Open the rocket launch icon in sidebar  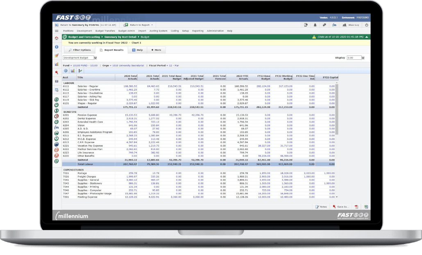click(x=57, y=55)
